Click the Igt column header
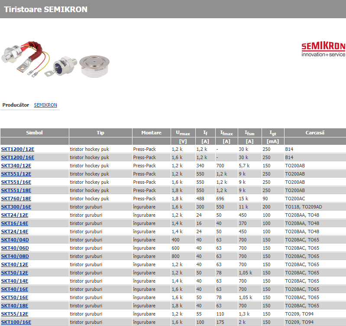The height and width of the screenshot is (326, 346). pyautogui.click(x=273, y=133)
